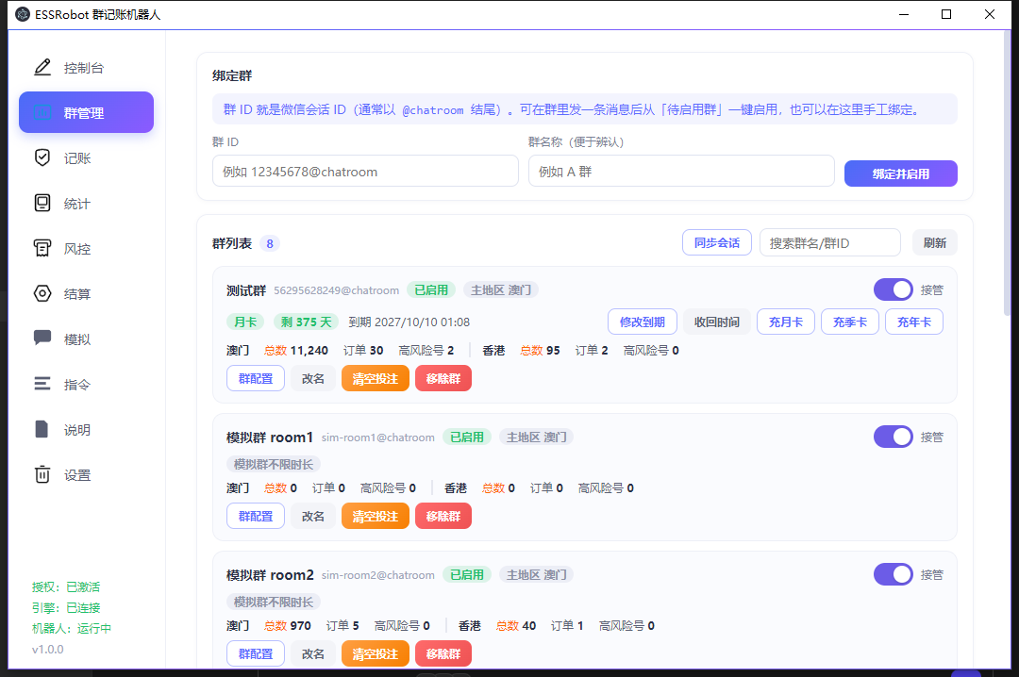Open 群配置 for 测试群
This screenshot has width=1019, height=677.
[x=256, y=378]
